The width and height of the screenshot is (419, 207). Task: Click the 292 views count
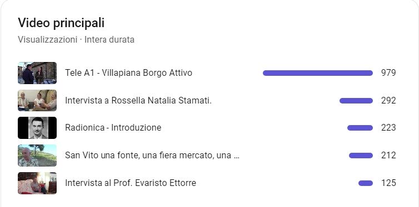[388, 101]
